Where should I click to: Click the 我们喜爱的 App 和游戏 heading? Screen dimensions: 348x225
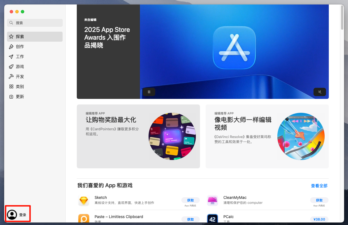click(x=105, y=185)
